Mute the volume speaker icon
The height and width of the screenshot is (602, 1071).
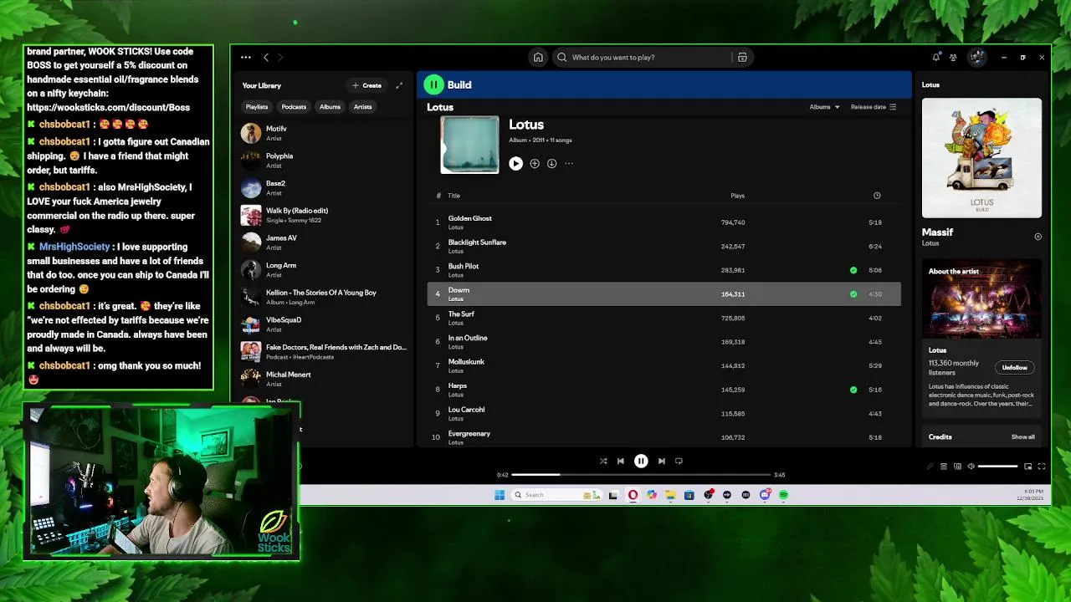pyautogui.click(x=971, y=467)
